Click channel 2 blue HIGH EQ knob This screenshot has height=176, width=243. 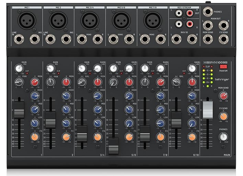[x=66, y=96]
